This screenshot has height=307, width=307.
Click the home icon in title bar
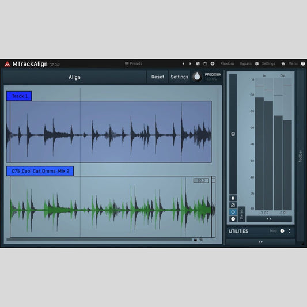(283, 63)
